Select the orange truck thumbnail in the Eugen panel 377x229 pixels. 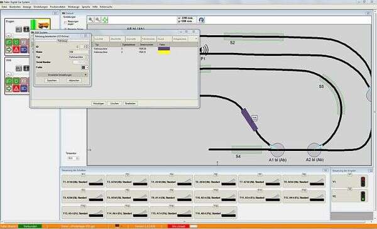[43, 25]
